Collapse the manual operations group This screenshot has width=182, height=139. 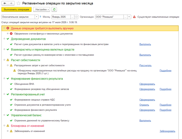(x=4, y=28)
